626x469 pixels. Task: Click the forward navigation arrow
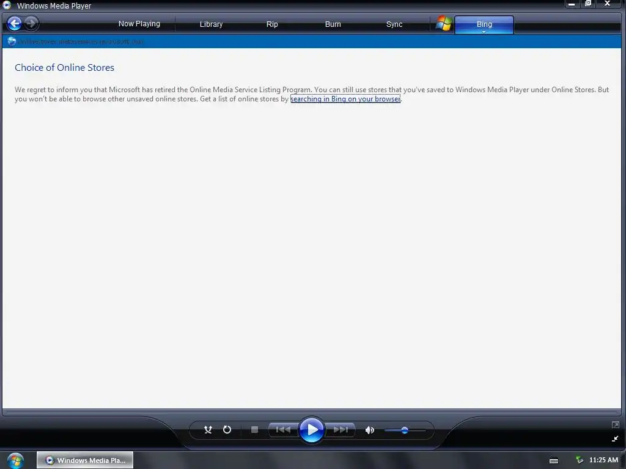point(31,24)
